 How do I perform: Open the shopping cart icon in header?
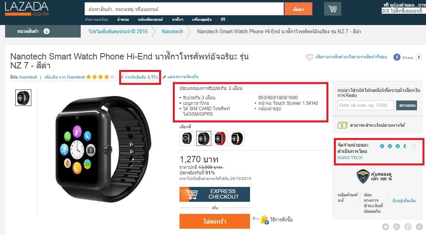tap(333, 9)
